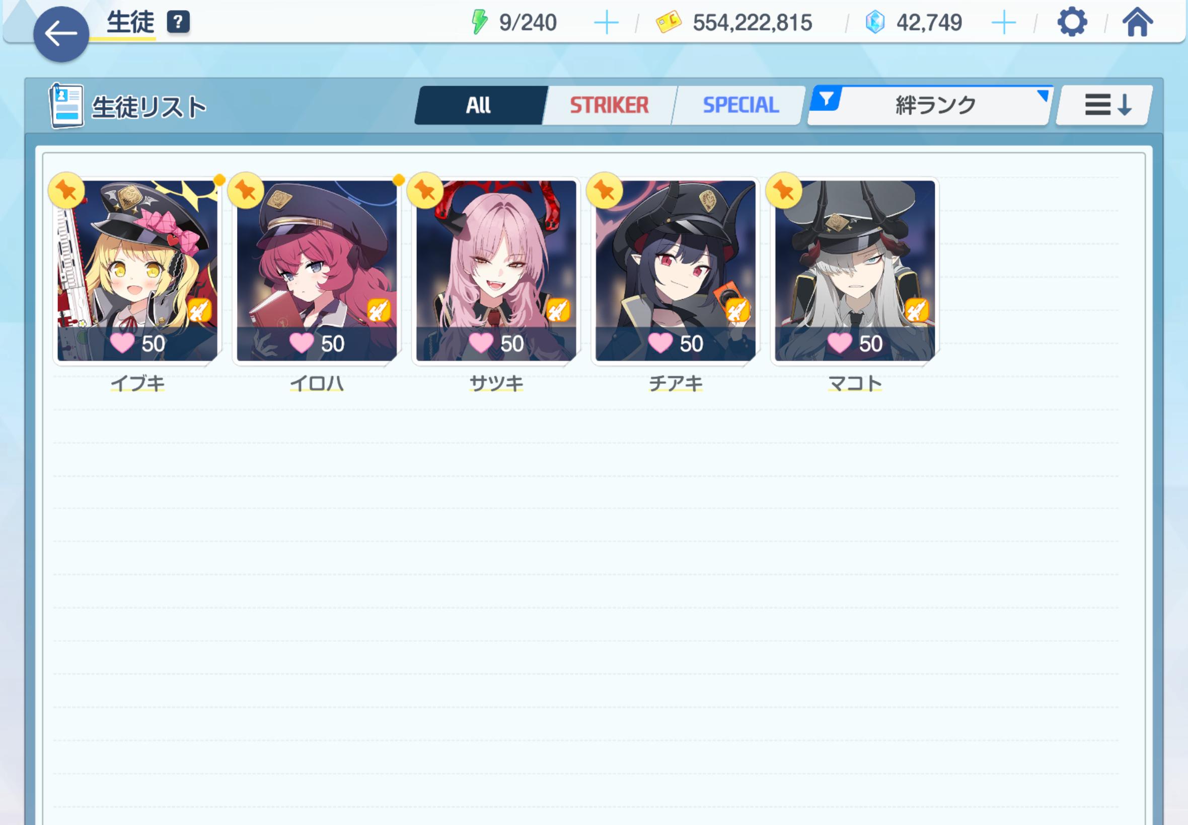Screen dimensions: 1188x825
Task: Toggle sort order descending arrow button
Action: 1104,106
